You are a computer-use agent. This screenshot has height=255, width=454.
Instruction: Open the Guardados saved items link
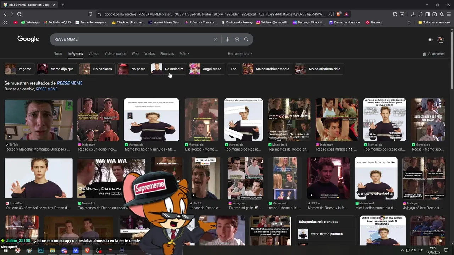pyautogui.click(x=434, y=54)
